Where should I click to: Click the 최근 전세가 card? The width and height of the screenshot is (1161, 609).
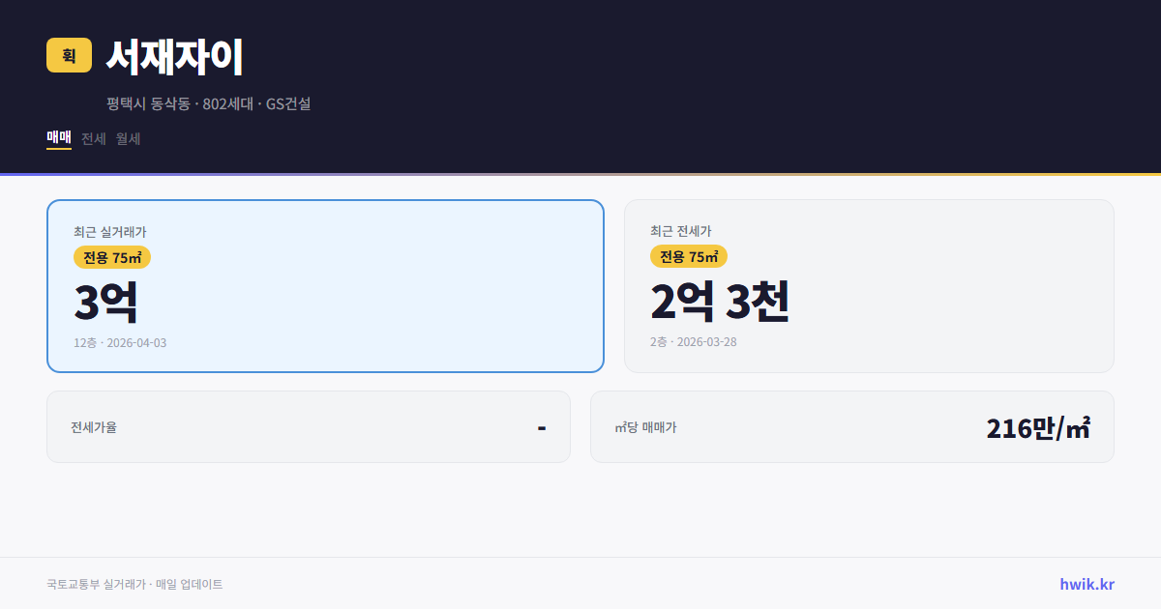(869, 285)
